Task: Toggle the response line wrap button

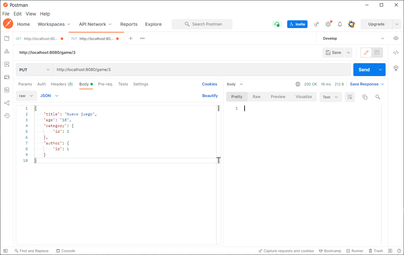Action: click(350, 97)
